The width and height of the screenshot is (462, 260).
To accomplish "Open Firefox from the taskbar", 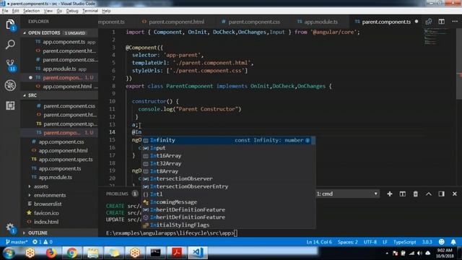I will tap(51, 253).
